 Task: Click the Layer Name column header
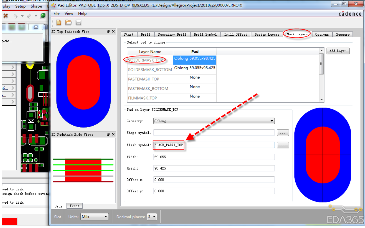(150, 52)
